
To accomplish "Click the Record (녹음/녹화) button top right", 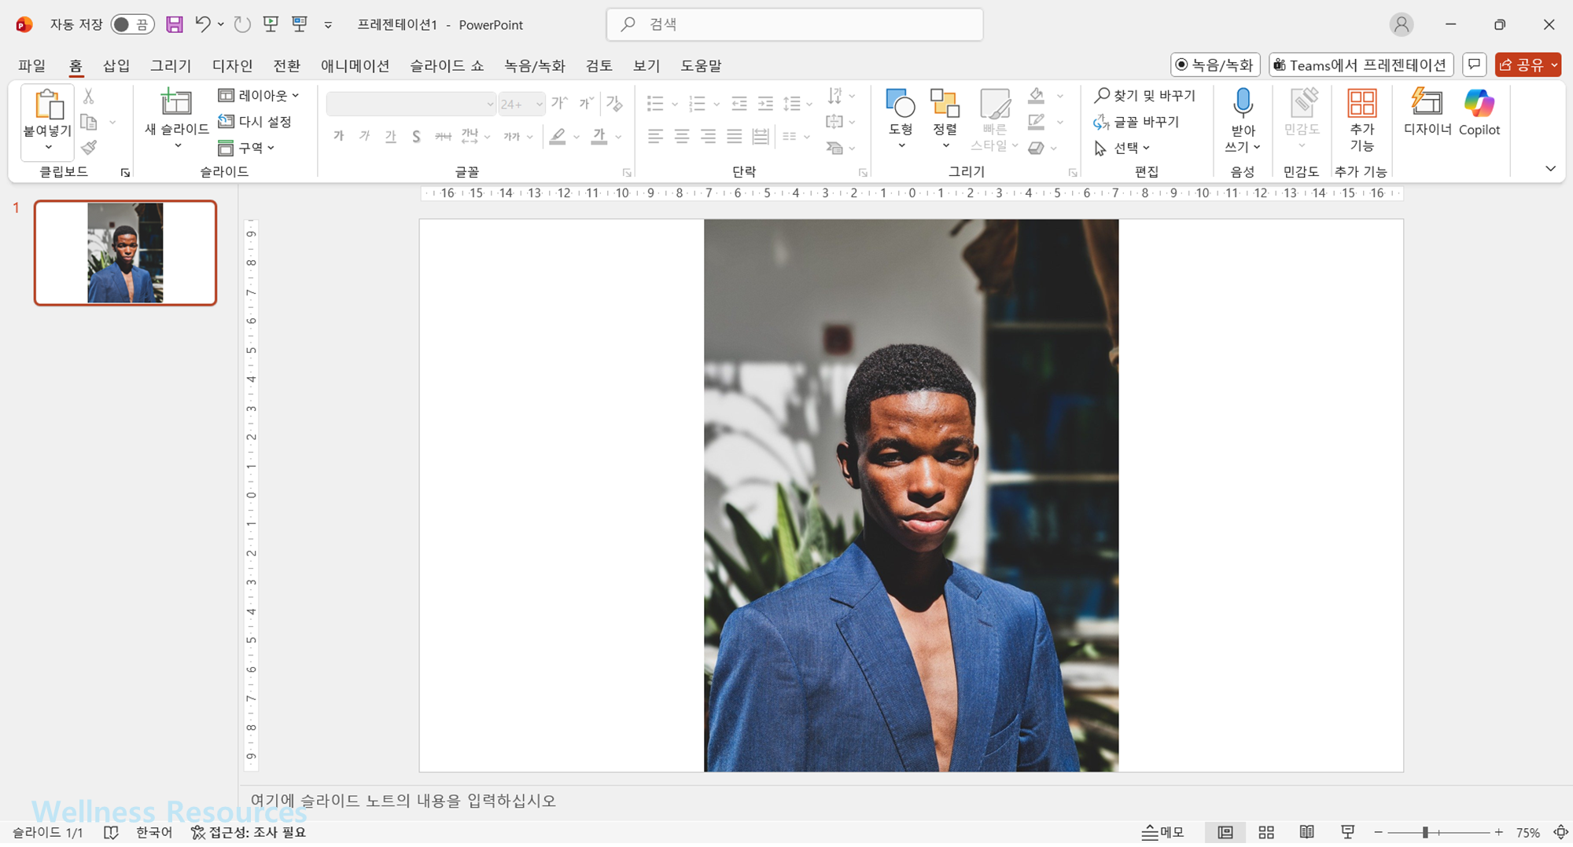I will tap(1216, 64).
